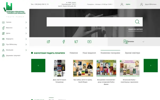This screenshot has height=100, width=160.
Task: Click the library logo at top left
Action: (x=14, y=8)
